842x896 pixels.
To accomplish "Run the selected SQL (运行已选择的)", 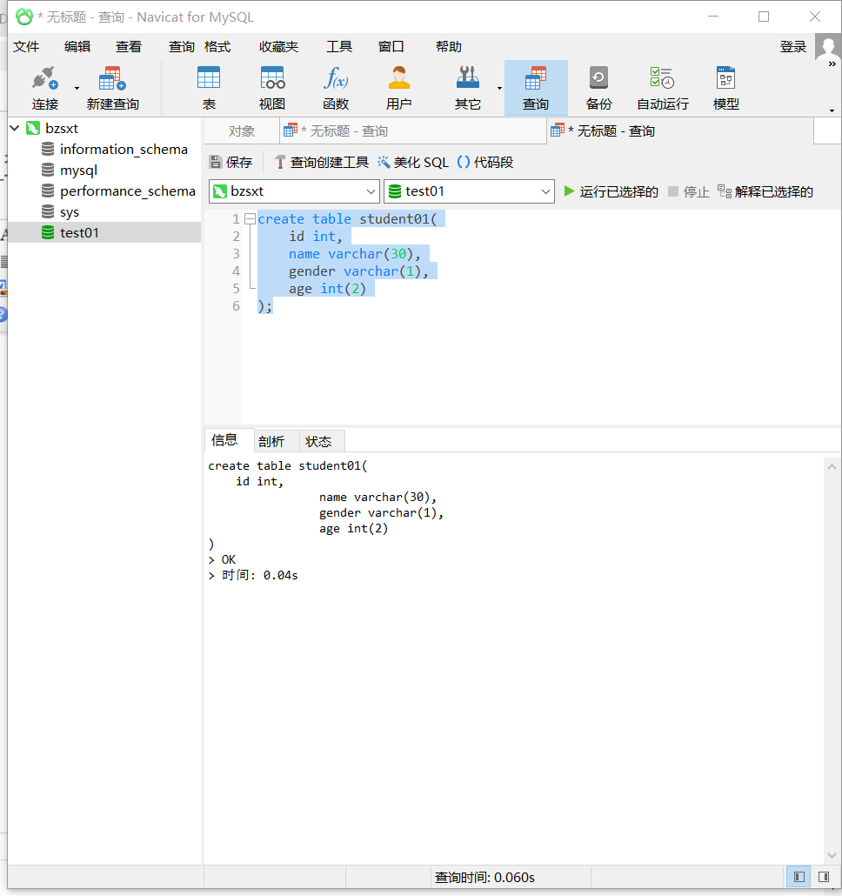I will [611, 191].
